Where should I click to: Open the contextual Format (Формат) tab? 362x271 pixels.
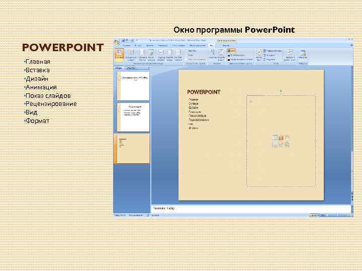coord(226,46)
